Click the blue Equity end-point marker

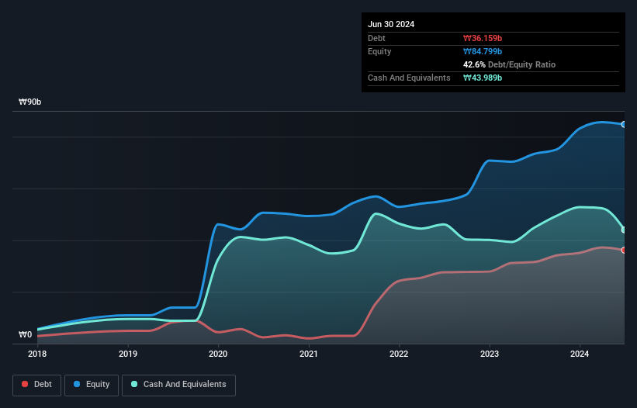[x=624, y=125]
